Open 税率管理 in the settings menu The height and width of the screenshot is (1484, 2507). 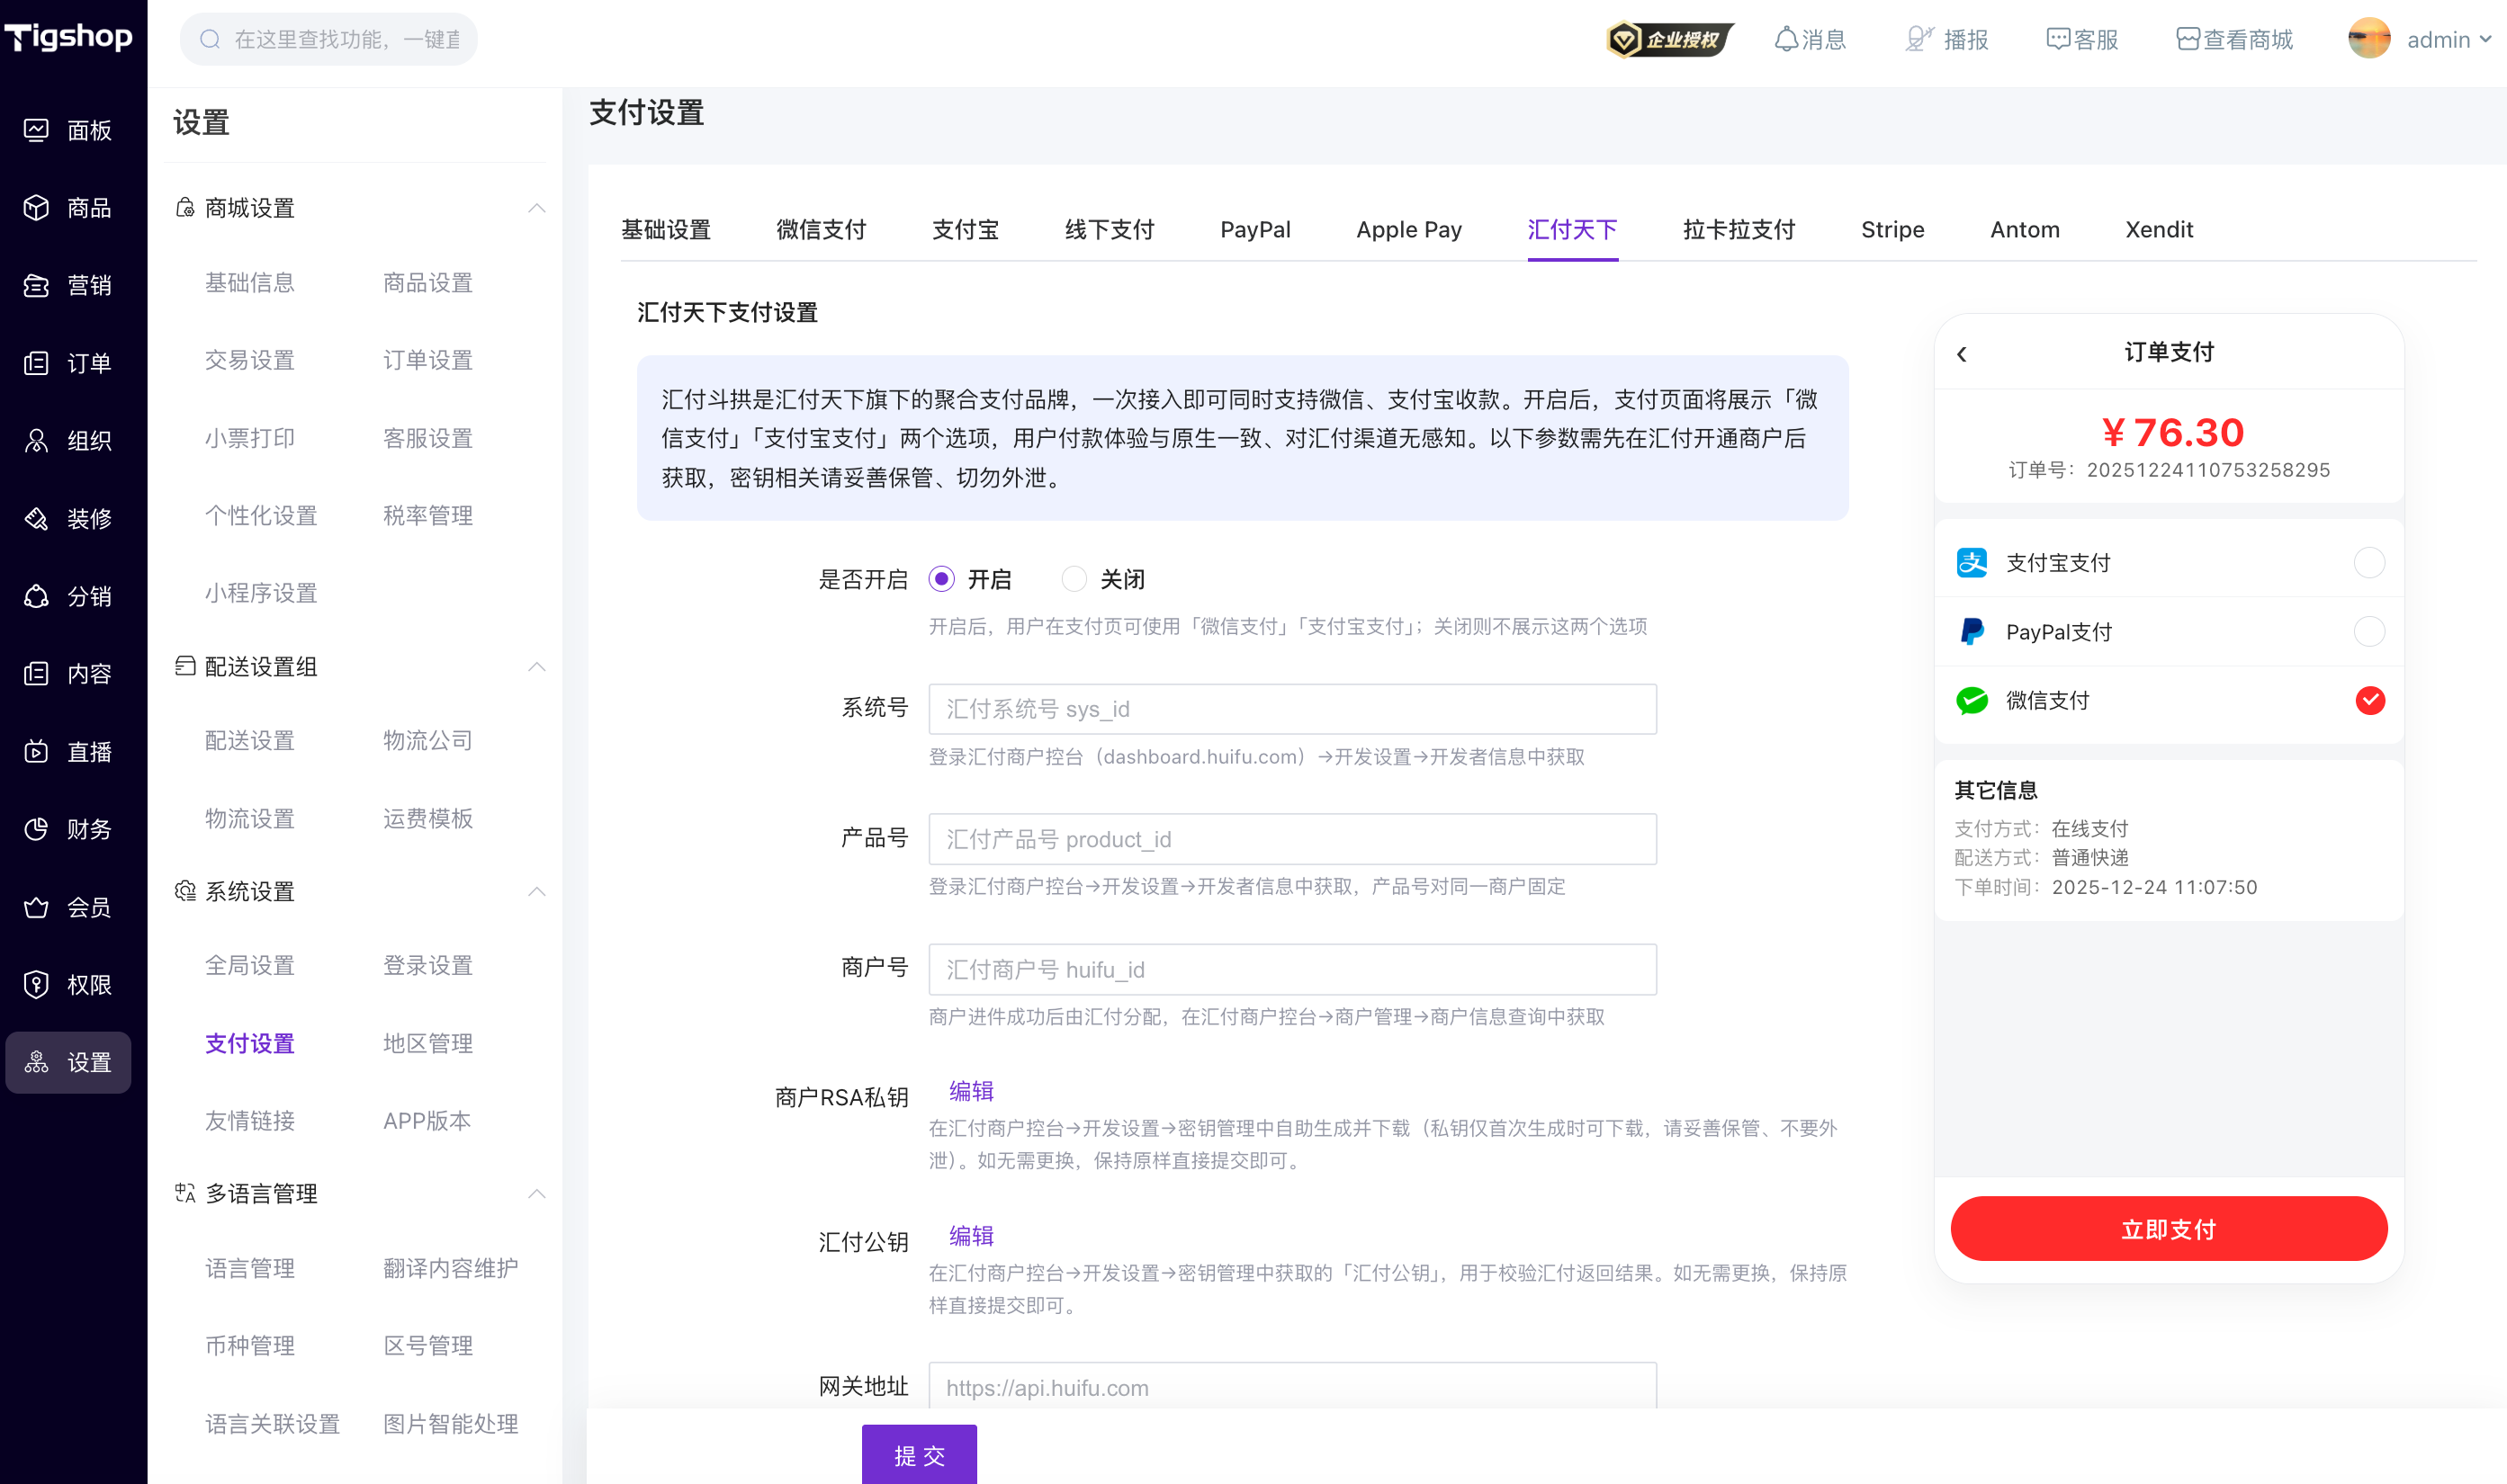427,515
